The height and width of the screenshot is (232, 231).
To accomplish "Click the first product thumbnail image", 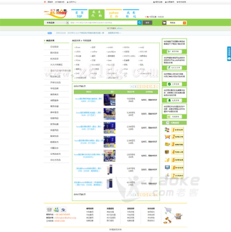I will tap(110, 100).
